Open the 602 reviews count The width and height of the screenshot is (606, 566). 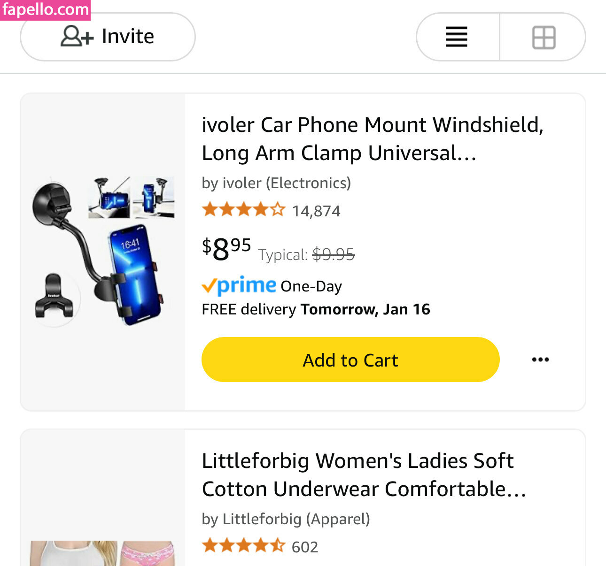[x=305, y=547]
